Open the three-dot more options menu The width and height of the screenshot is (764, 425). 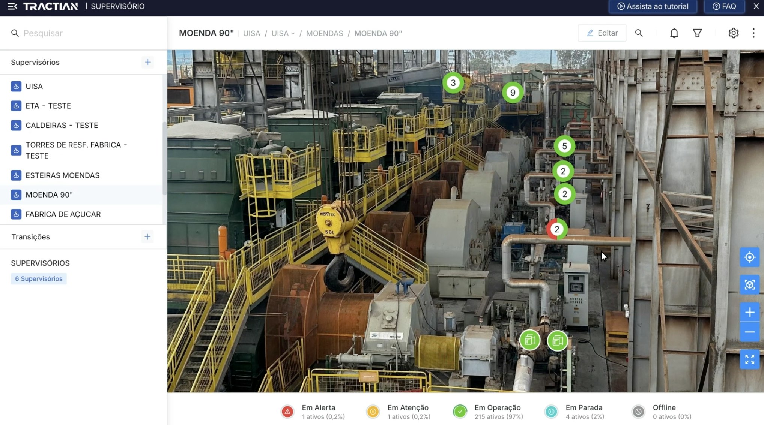(753, 33)
